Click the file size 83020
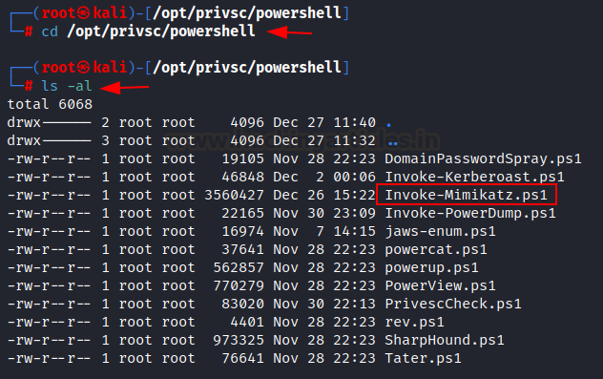This screenshot has width=603, height=379. pyautogui.click(x=242, y=304)
